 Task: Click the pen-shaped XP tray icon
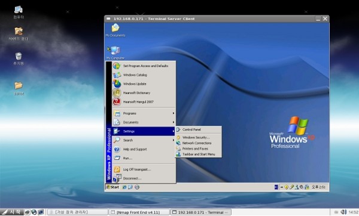point(291,187)
